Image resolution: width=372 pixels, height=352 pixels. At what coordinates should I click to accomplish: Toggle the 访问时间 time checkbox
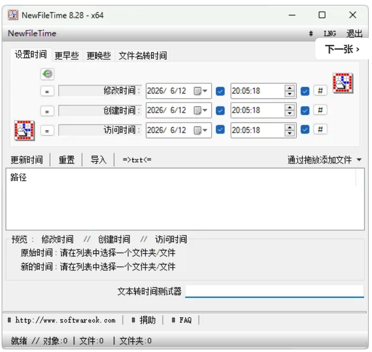(x=305, y=130)
